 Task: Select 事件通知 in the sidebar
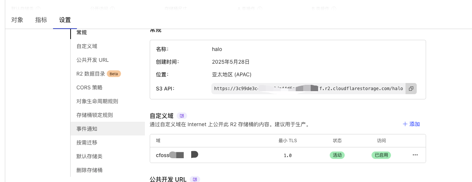tap(108, 129)
